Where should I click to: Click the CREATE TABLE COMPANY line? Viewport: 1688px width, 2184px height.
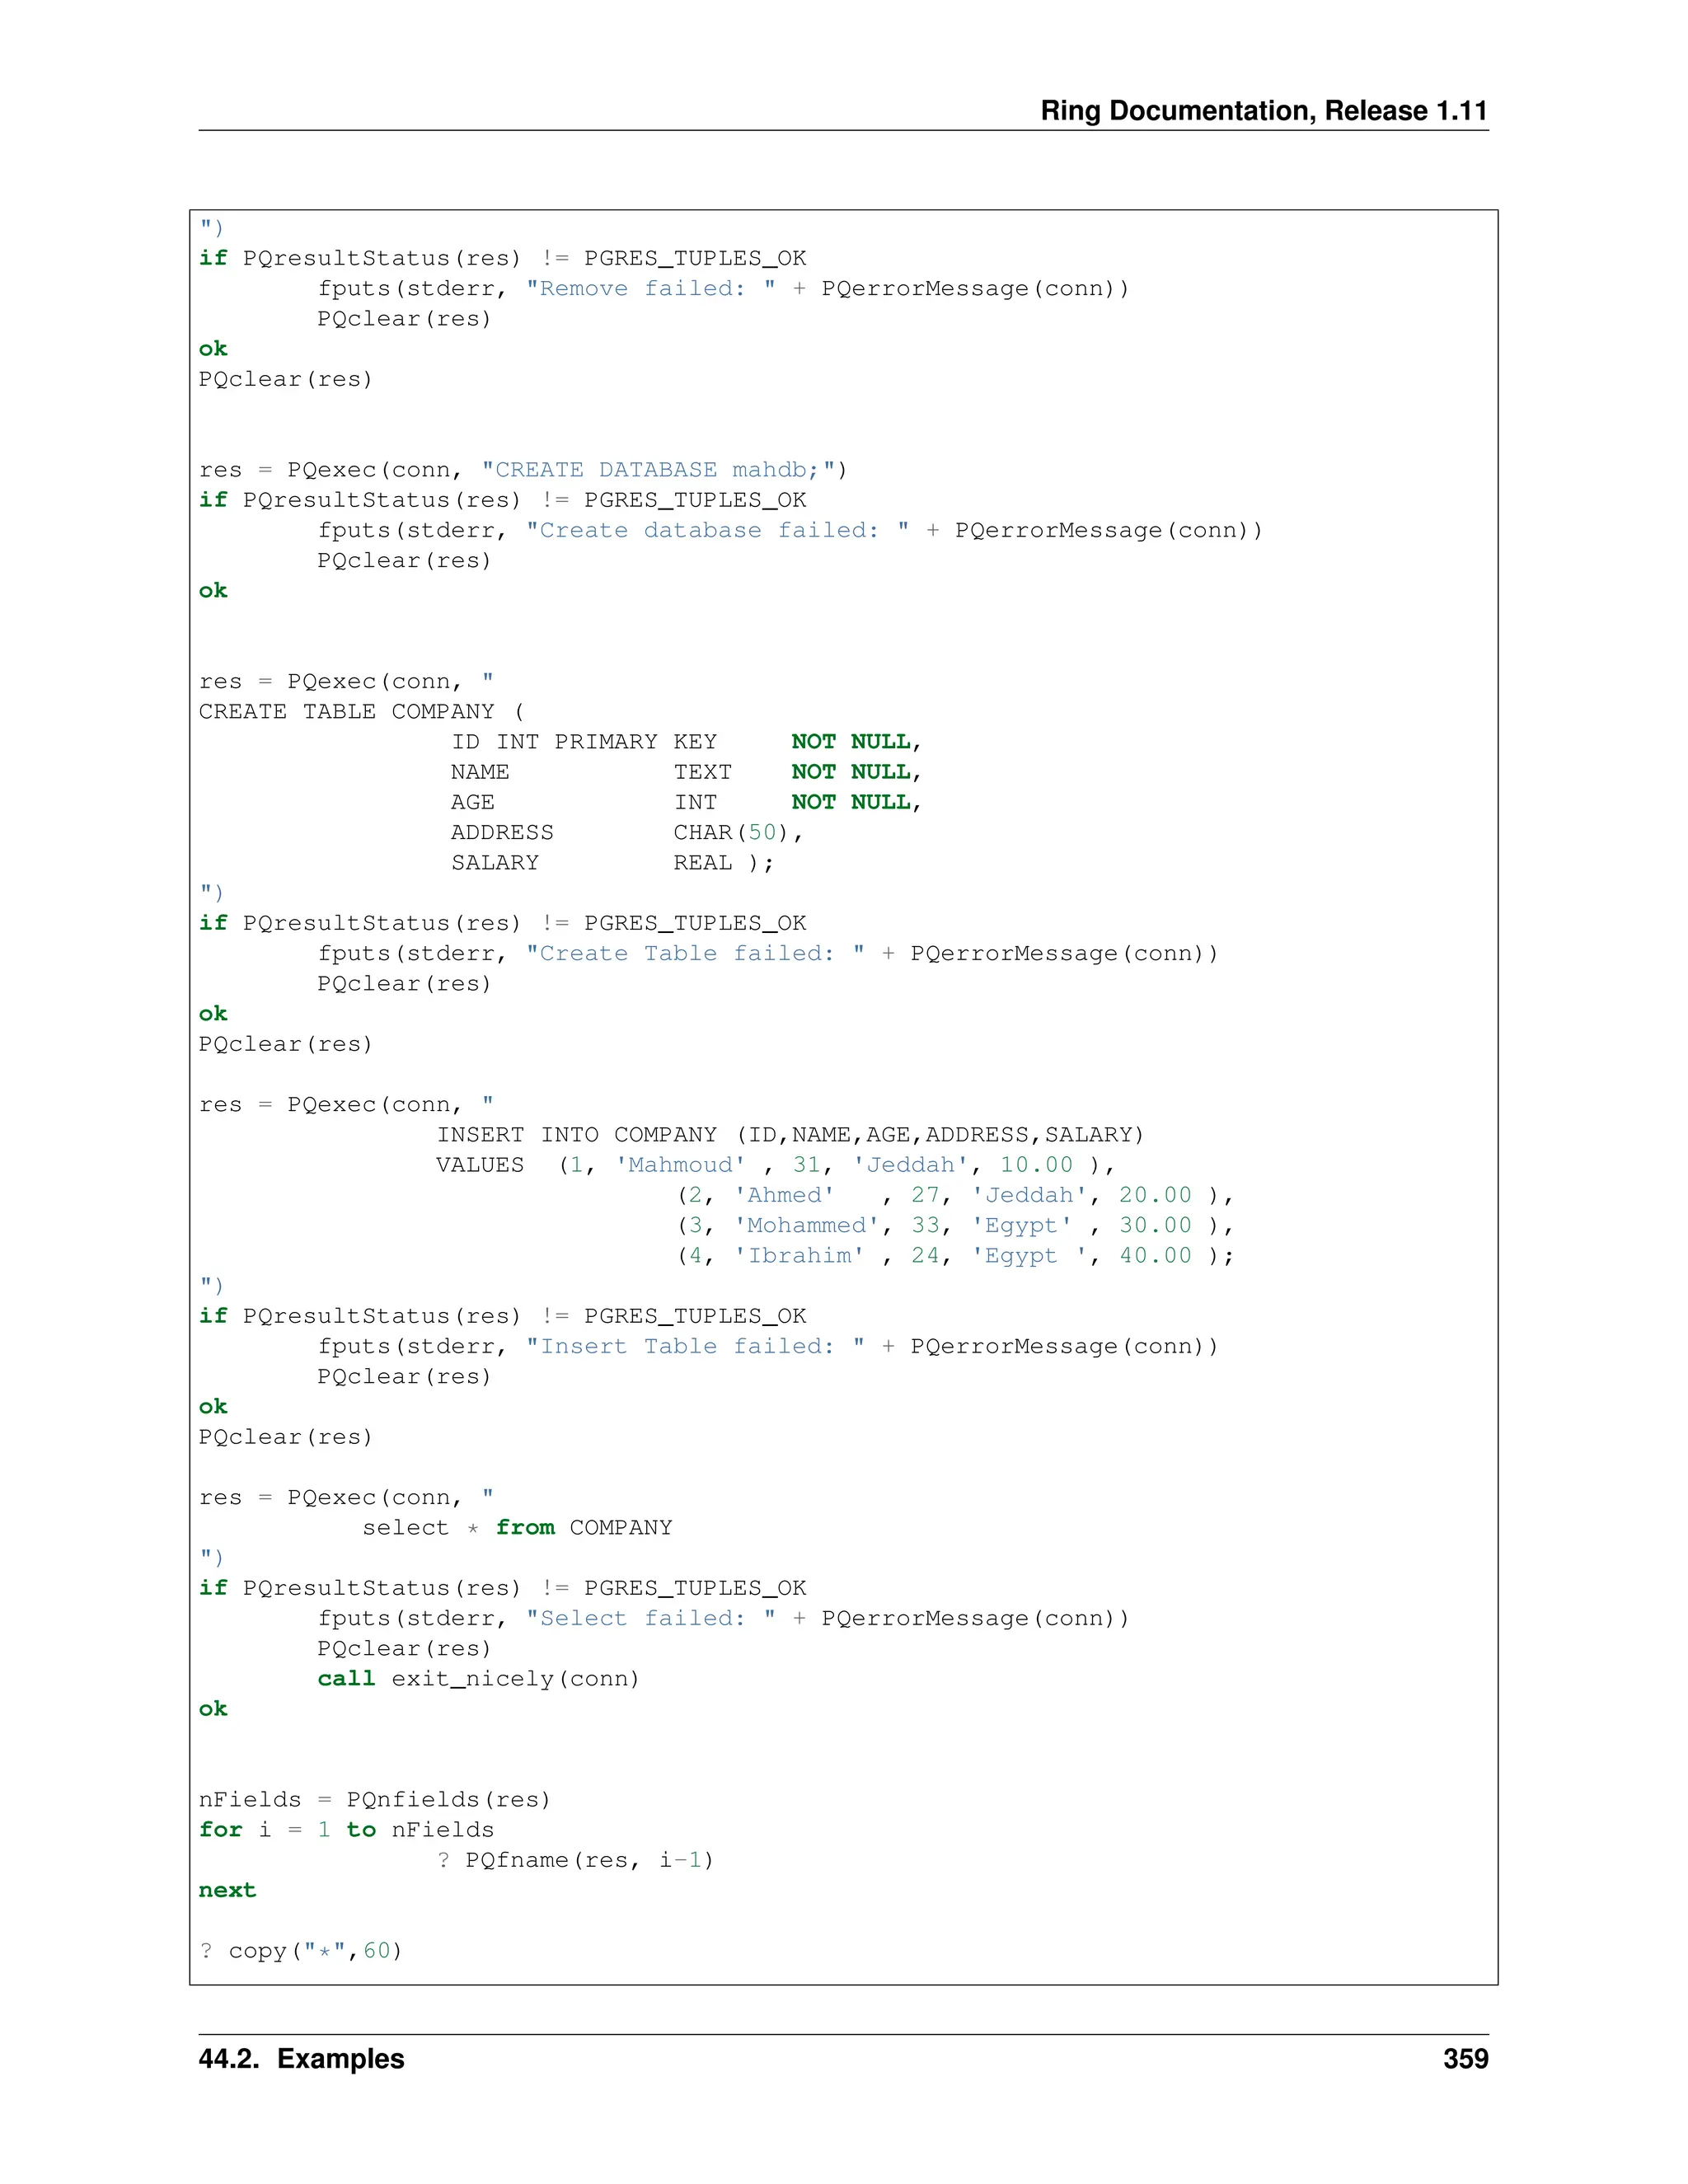(361, 712)
